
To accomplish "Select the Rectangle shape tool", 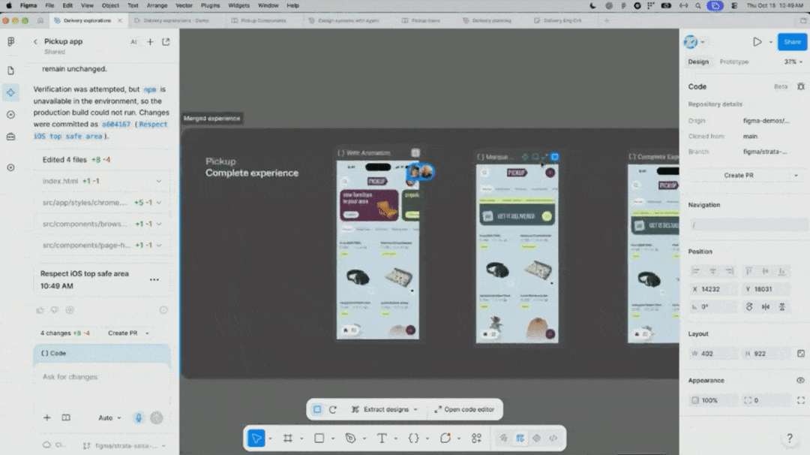I will (319, 438).
